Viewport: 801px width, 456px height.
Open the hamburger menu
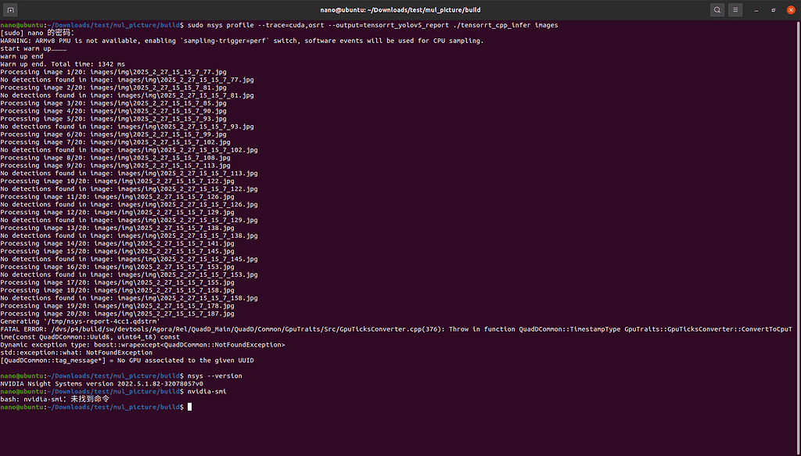[x=736, y=9]
